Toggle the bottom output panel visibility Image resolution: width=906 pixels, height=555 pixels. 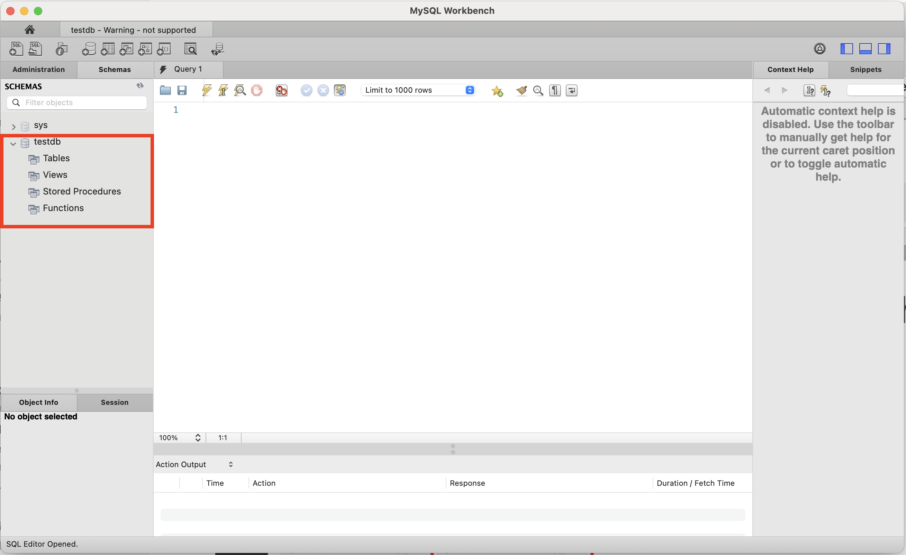865,49
